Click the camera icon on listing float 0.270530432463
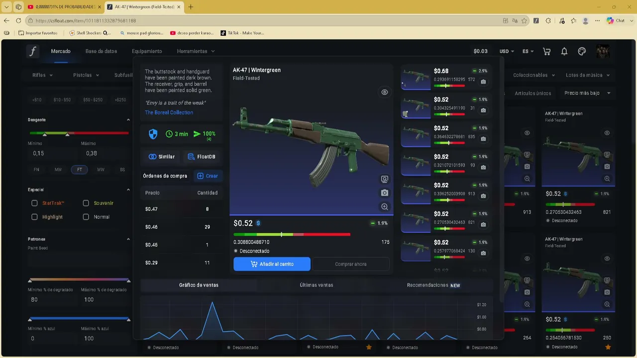 pyautogui.click(x=483, y=225)
